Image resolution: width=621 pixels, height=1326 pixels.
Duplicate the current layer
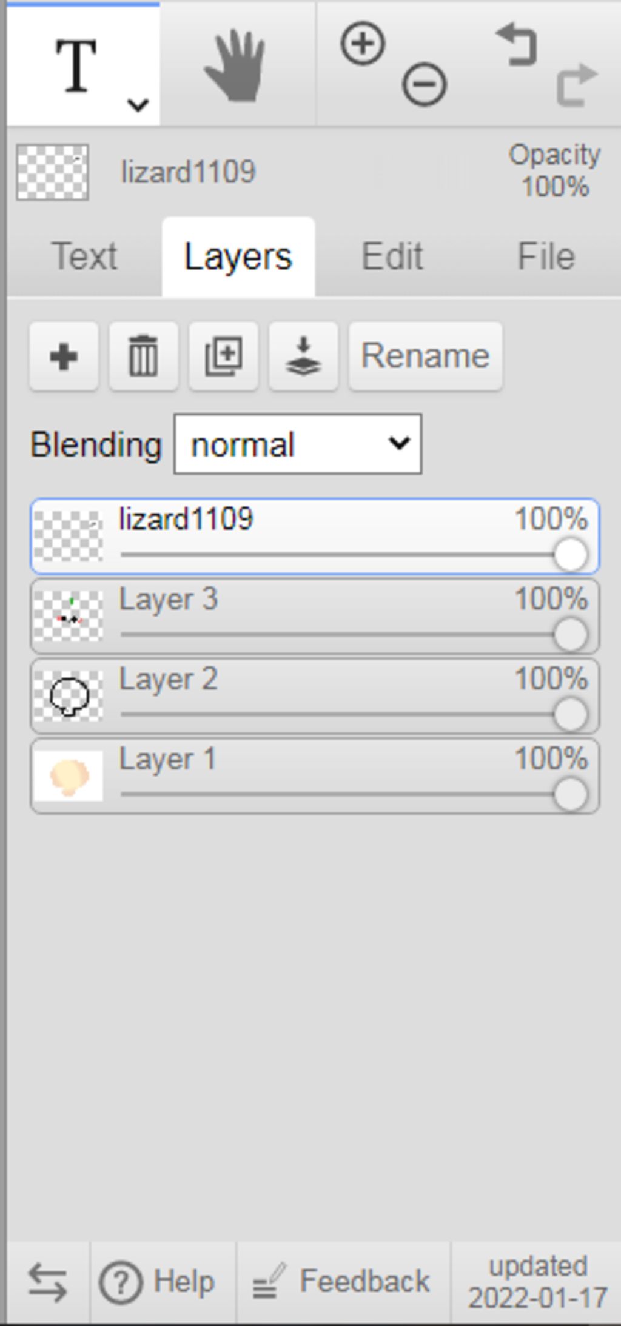224,357
